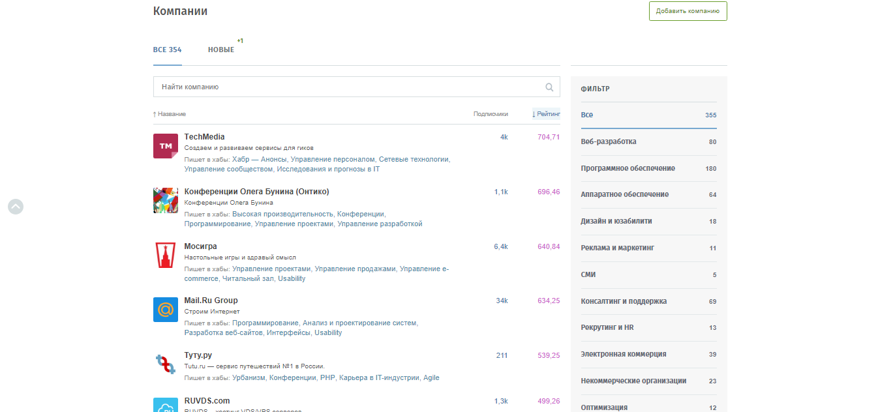Click the TechMedia company logo
This screenshot has height=412, width=878.
point(165,146)
